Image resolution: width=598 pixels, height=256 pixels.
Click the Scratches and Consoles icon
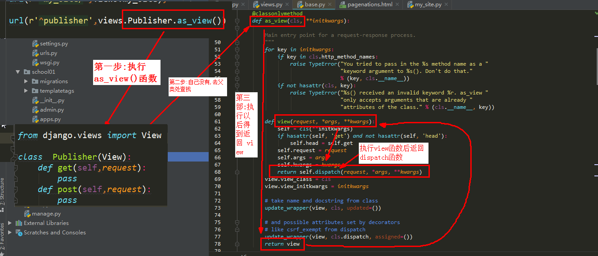click(x=19, y=233)
